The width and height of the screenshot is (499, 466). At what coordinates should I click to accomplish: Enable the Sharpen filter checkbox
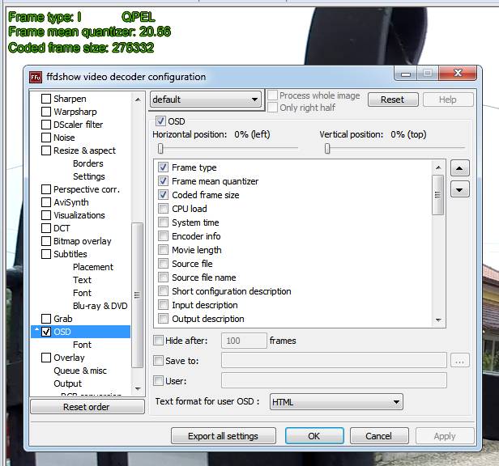click(x=46, y=99)
